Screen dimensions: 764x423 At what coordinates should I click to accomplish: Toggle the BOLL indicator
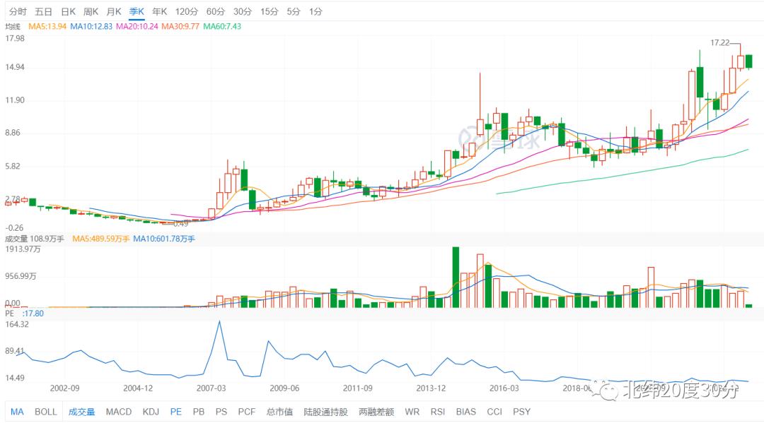pyautogui.click(x=46, y=412)
